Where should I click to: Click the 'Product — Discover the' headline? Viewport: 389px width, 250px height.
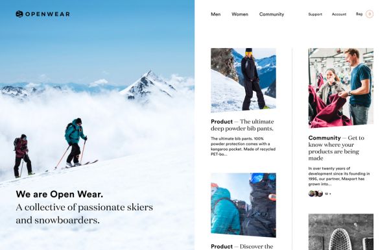pyautogui.click(x=242, y=247)
